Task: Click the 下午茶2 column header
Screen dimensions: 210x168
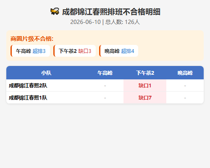Action: pos(145,73)
